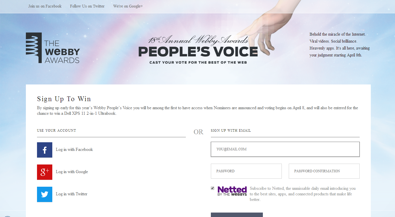This screenshot has height=217, width=395.
Task: Click into the Password field
Action: [x=246, y=171]
